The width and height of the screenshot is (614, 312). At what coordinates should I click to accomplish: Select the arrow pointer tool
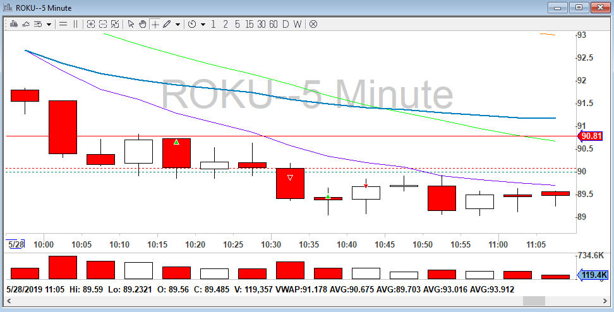131,24
